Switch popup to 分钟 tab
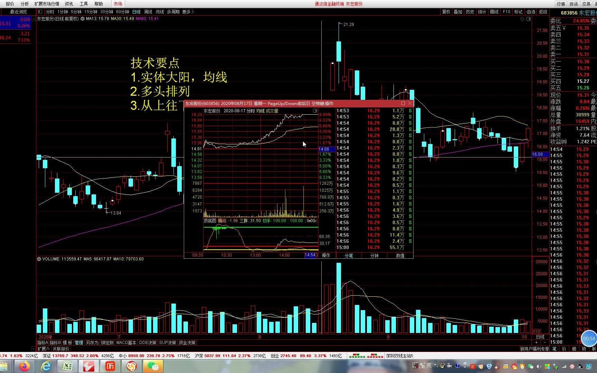This screenshot has height=373, width=597. [375, 255]
